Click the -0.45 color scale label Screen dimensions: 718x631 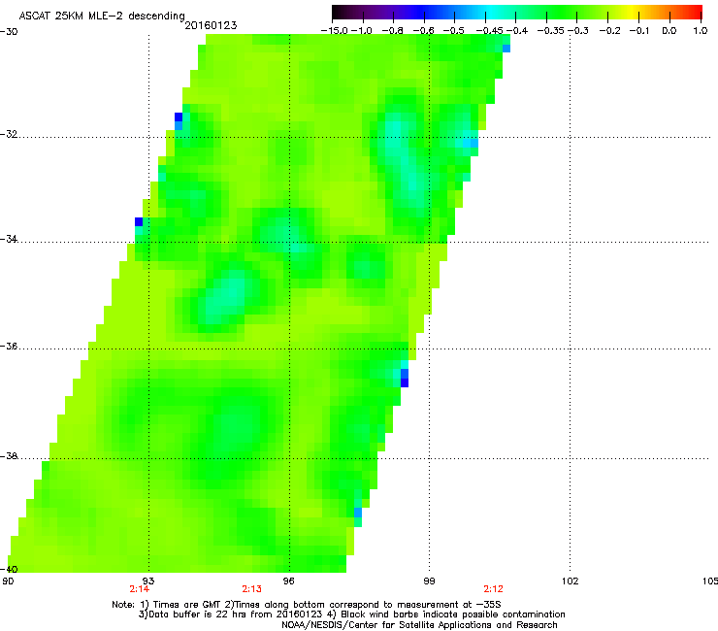(x=490, y=31)
